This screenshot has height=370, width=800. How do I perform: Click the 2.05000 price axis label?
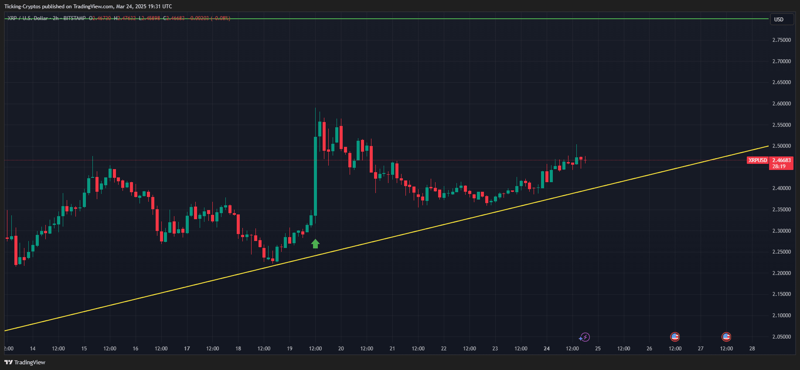click(781, 337)
